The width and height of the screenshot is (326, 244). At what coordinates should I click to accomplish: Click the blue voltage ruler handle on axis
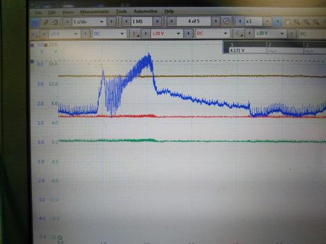click(32, 62)
